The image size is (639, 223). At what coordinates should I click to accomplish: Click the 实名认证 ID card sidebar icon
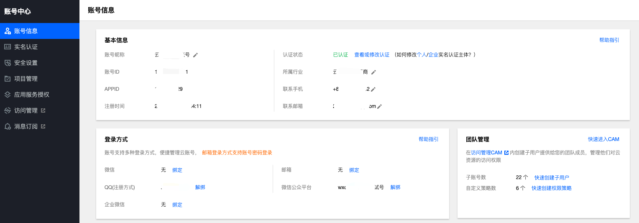(x=7, y=47)
